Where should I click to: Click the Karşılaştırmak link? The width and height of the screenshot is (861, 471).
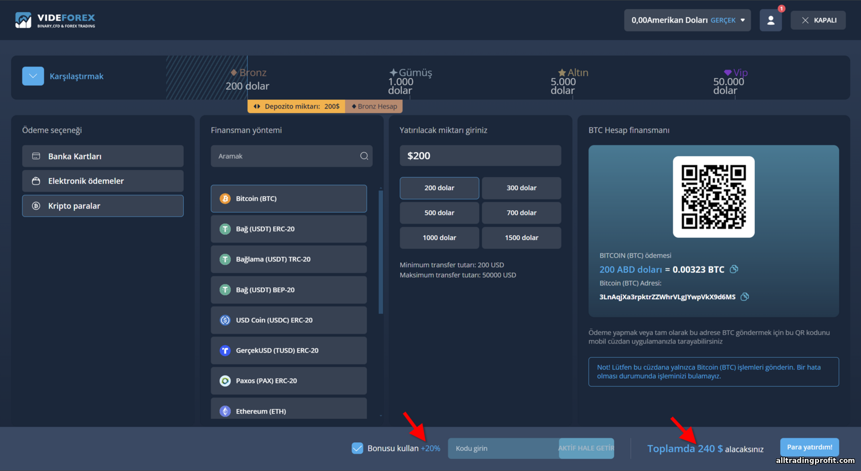click(x=76, y=76)
